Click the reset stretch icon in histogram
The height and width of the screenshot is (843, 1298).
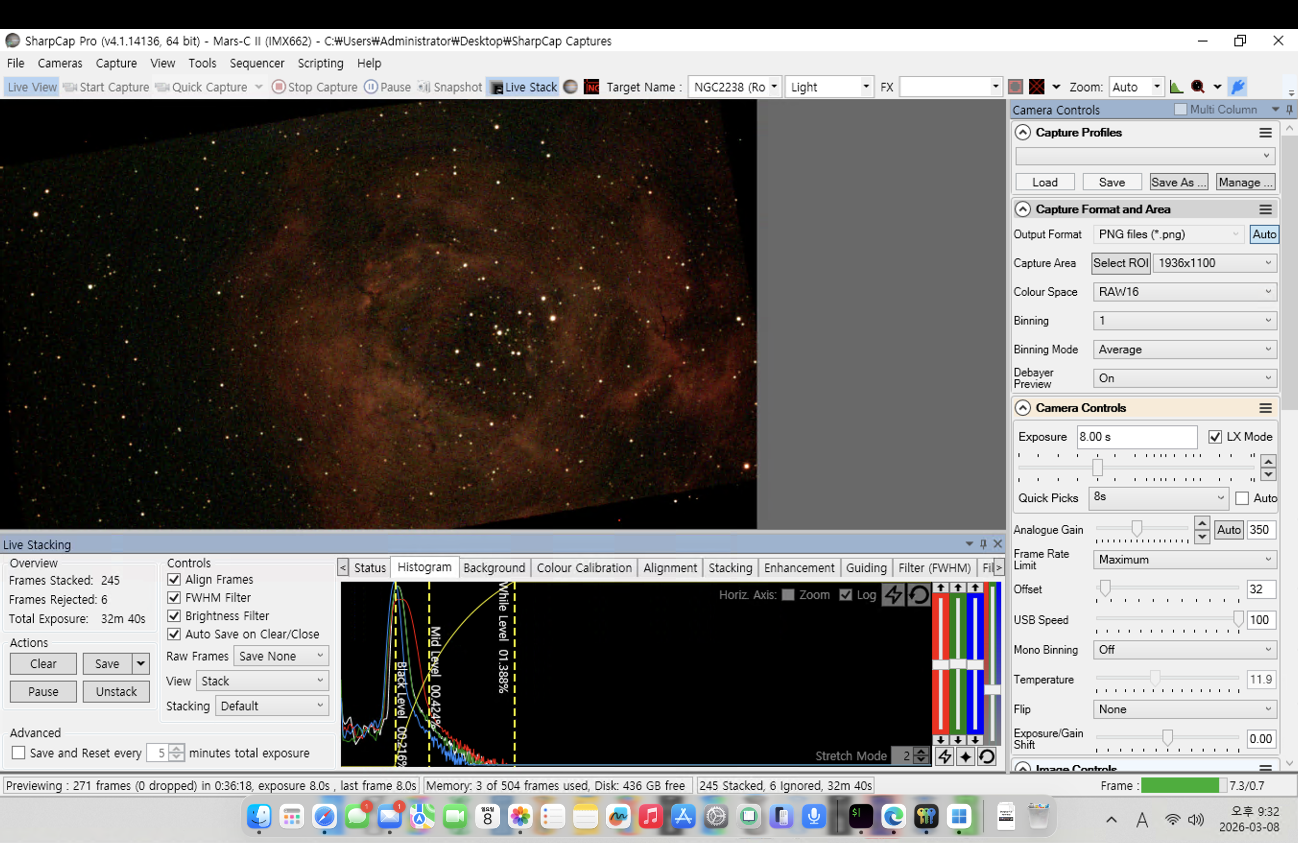(919, 594)
